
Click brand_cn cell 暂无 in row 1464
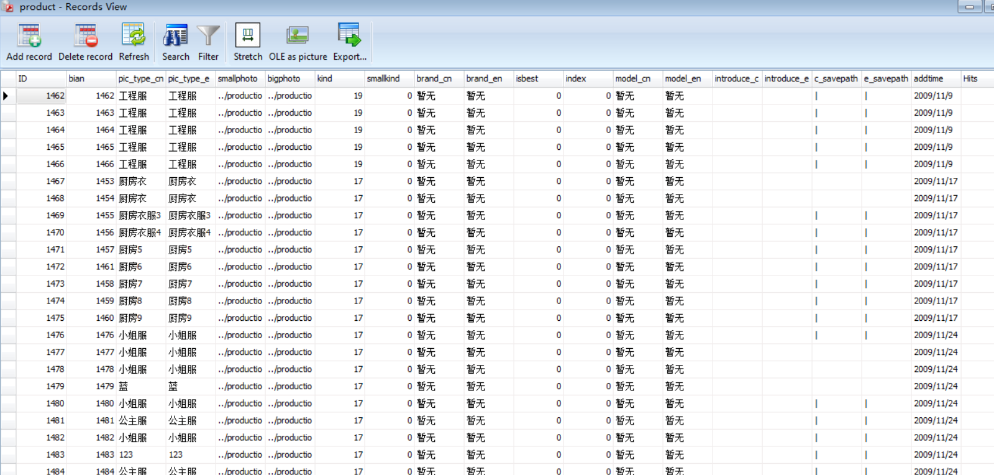439,130
